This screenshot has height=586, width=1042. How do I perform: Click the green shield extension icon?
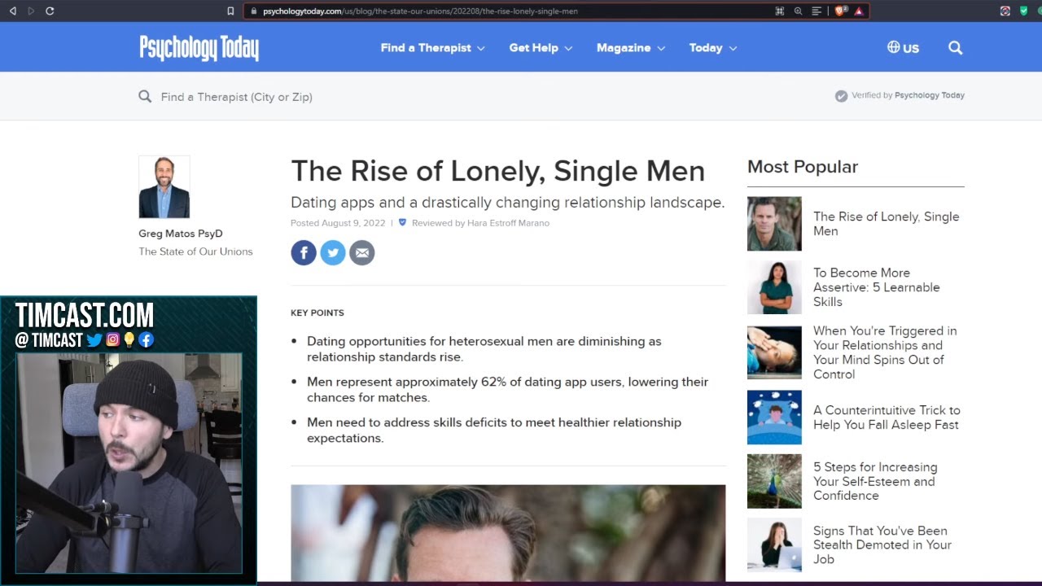click(x=1023, y=11)
